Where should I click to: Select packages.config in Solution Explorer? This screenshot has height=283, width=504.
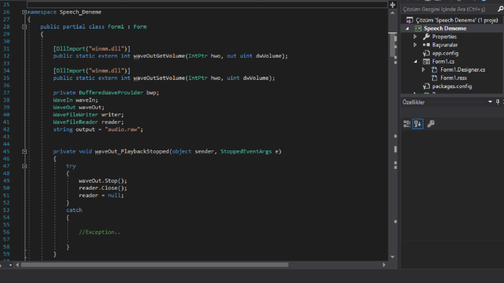click(x=452, y=86)
